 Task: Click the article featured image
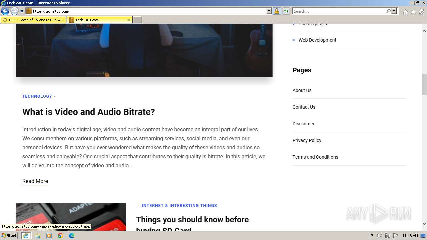pyautogui.click(x=144, y=50)
